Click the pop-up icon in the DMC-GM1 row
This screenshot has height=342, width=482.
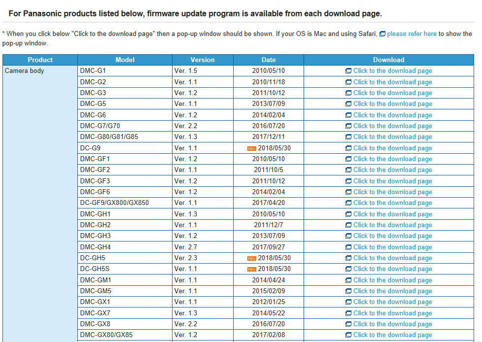(348, 280)
